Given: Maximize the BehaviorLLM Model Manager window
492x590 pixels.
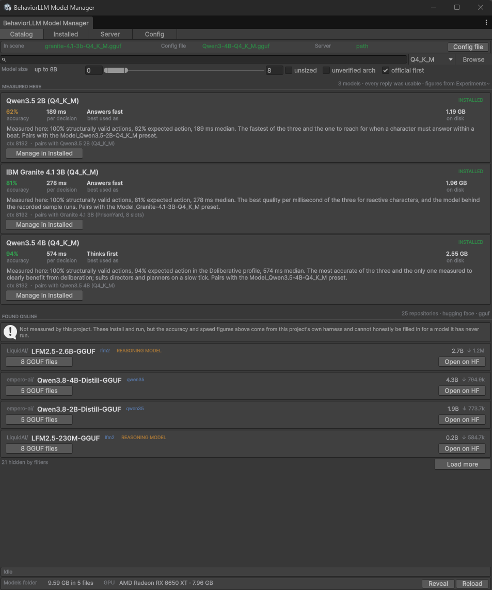Looking at the screenshot, I should click(457, 7).
